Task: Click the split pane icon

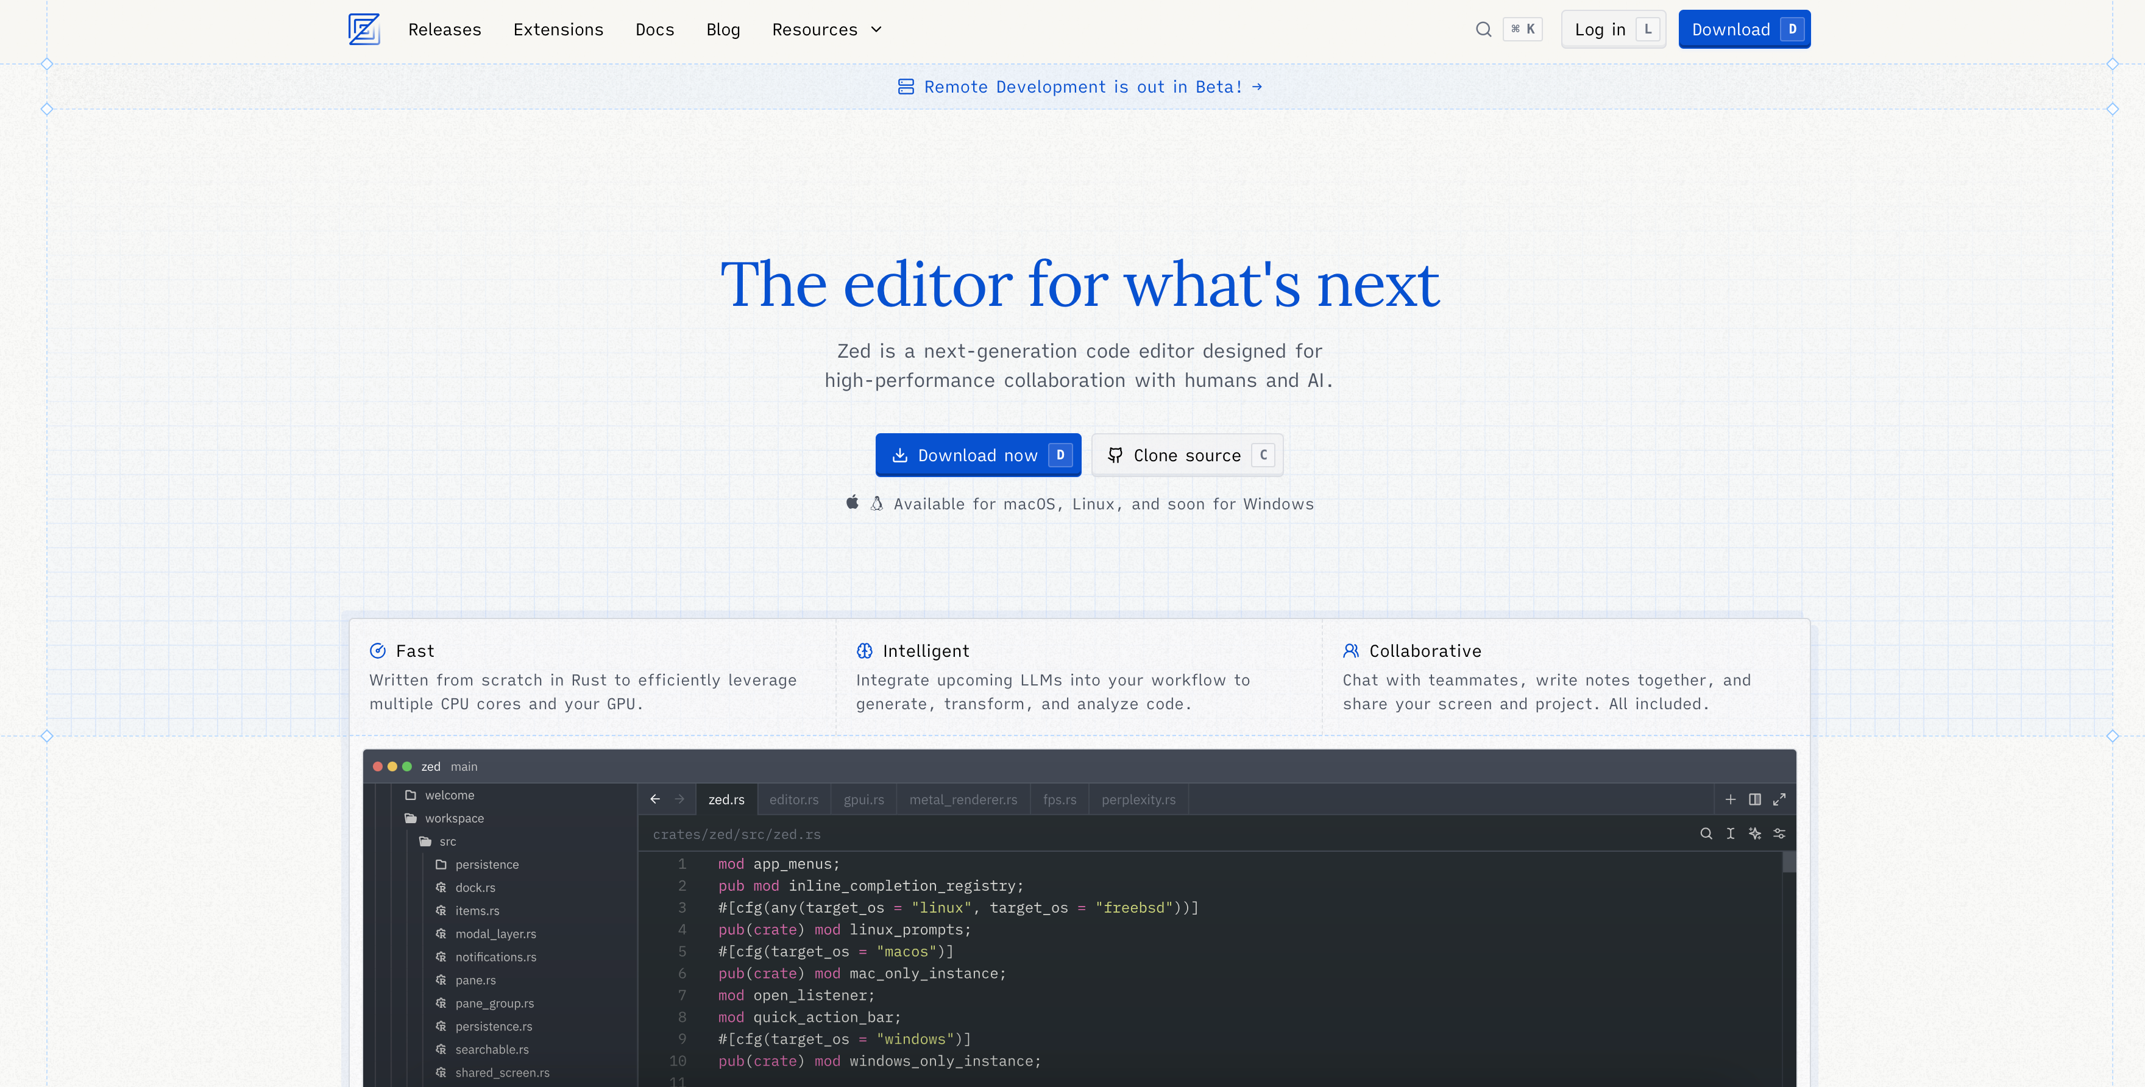Action: click(1754, 799)
